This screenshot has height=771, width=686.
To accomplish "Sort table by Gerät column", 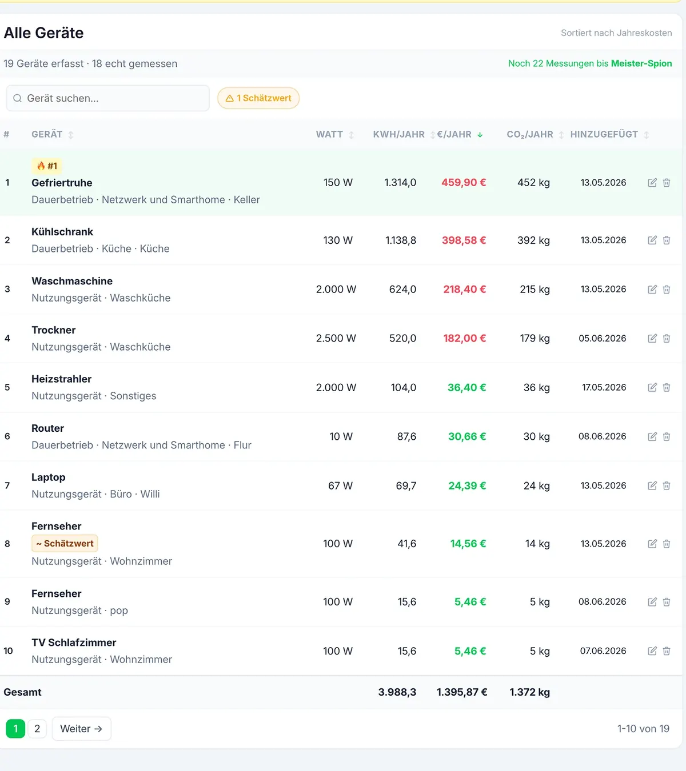I will [53, 135].
